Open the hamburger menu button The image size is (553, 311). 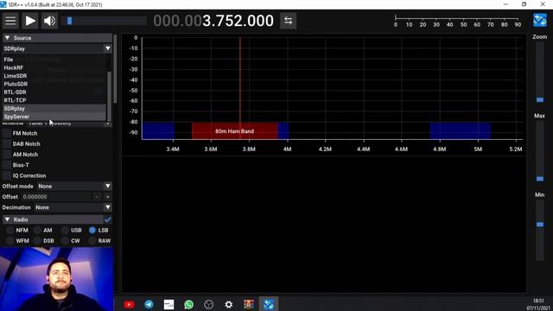point(10,21)
